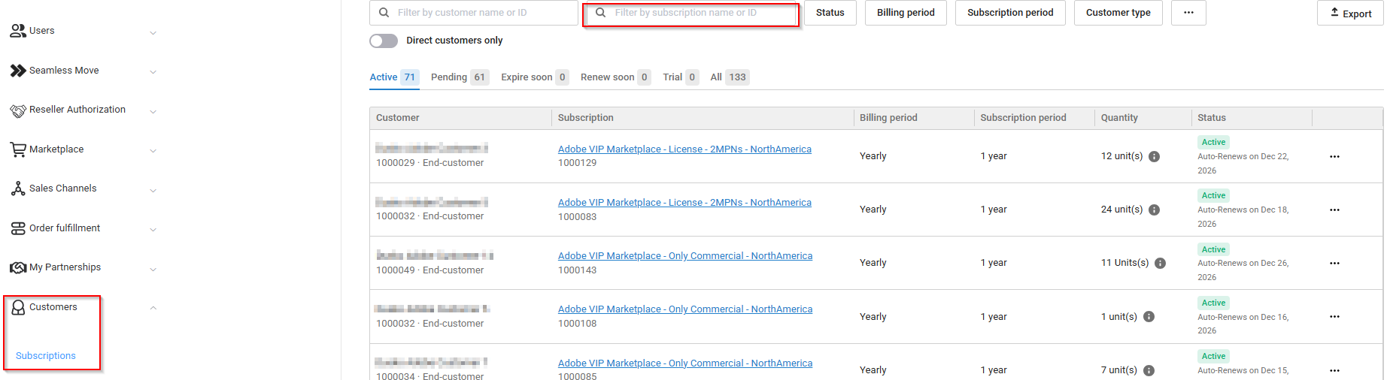Screen dimensions: 1387x380
Task: Click the Order fulfillment icon
Action: click(18, 228)
